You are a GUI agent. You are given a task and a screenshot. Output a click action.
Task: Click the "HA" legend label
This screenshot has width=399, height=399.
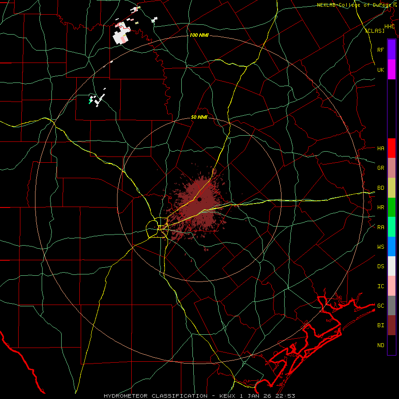tap(380, 148)
